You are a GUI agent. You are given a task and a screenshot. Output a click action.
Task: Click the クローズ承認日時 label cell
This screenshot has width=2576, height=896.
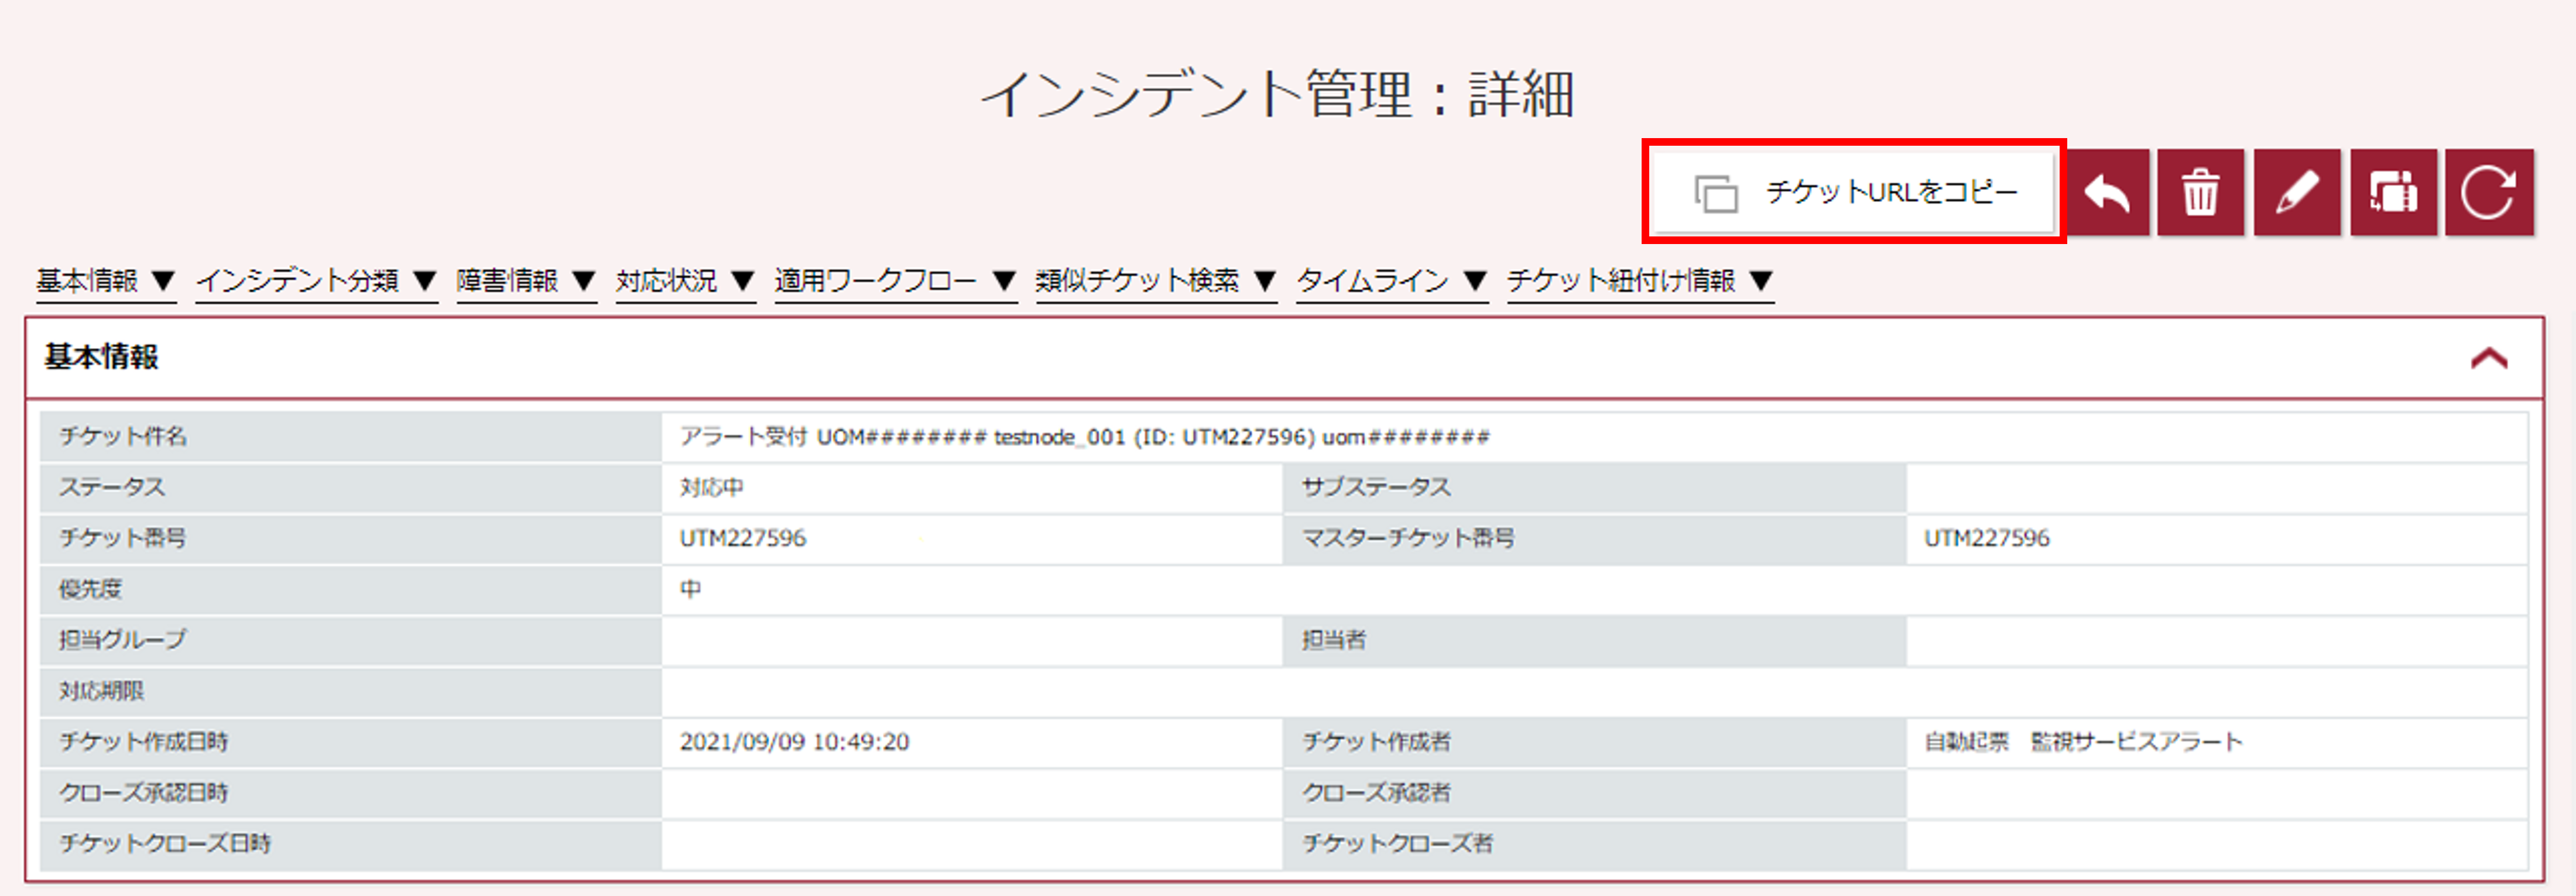click(351, 793)
